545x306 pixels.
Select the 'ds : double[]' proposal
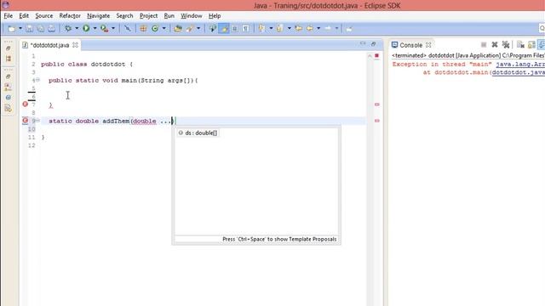198,133
